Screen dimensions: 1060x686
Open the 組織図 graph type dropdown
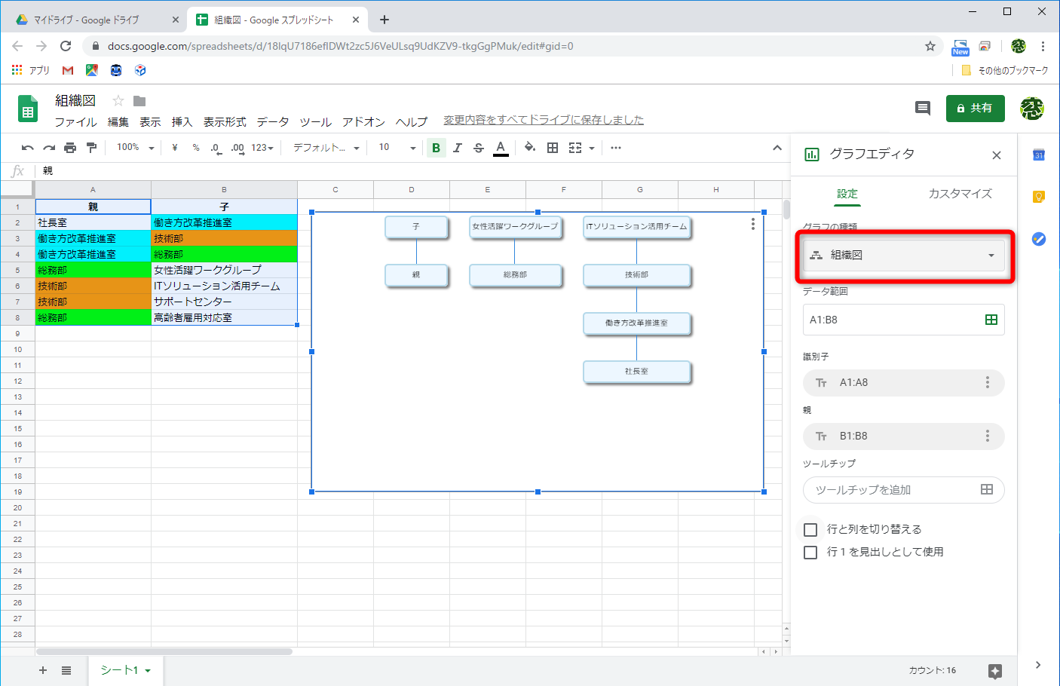point(903,255)
